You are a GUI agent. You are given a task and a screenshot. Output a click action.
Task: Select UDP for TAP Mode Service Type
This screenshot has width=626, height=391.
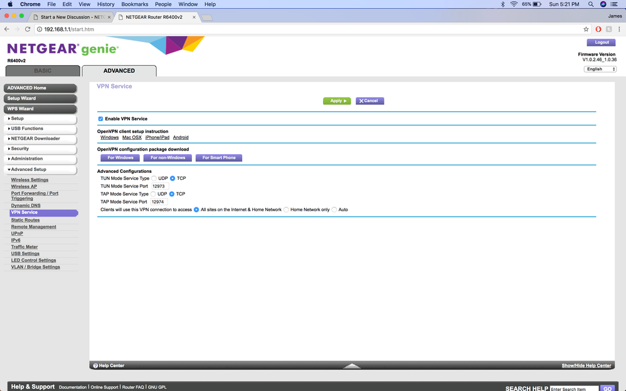click(x=153, y=194)
